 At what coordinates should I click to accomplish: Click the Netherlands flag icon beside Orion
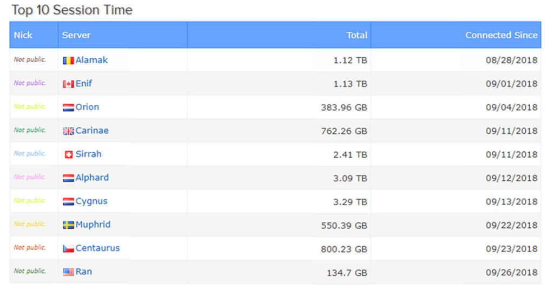[68, 107]
